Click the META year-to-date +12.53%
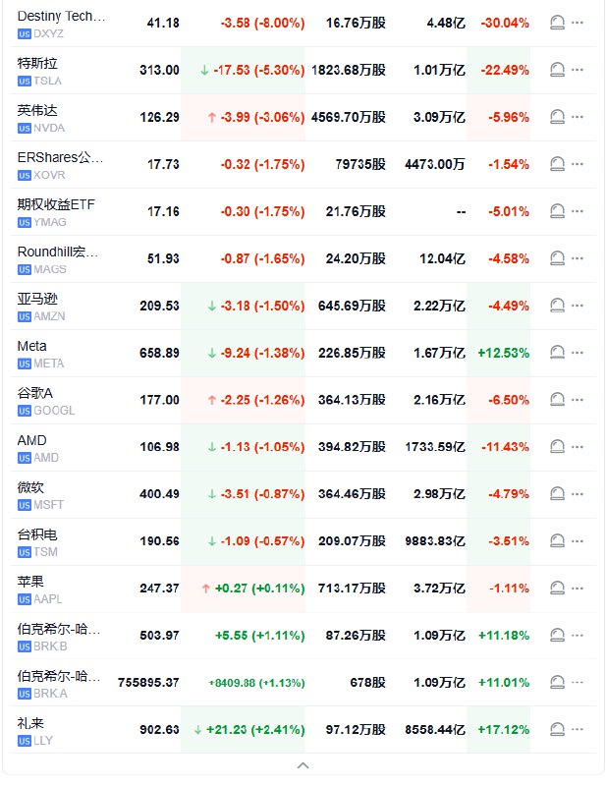Screen dimensions: 607x786 pyautogui.click(x=503, y=353)
